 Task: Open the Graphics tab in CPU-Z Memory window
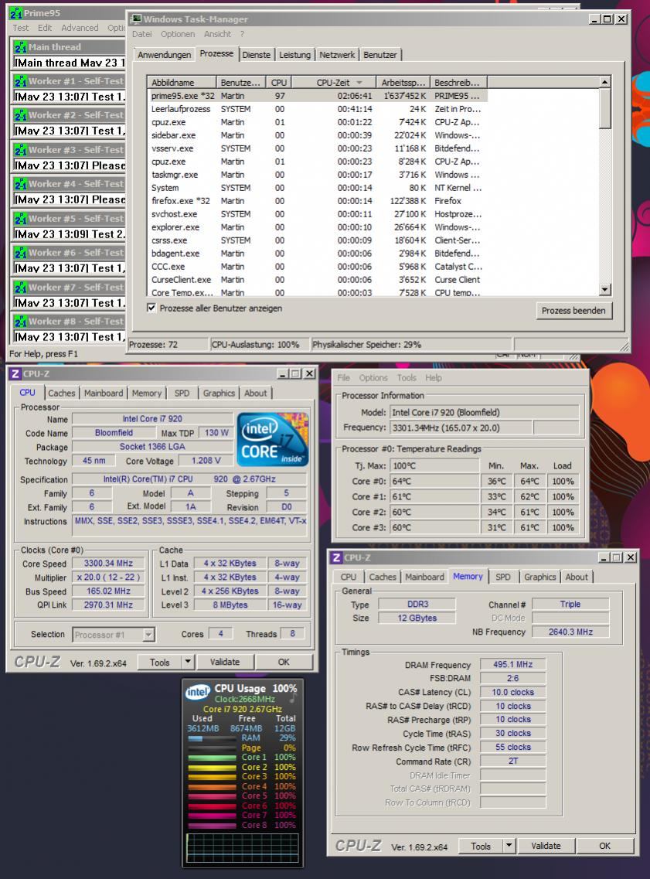(540, 577)
